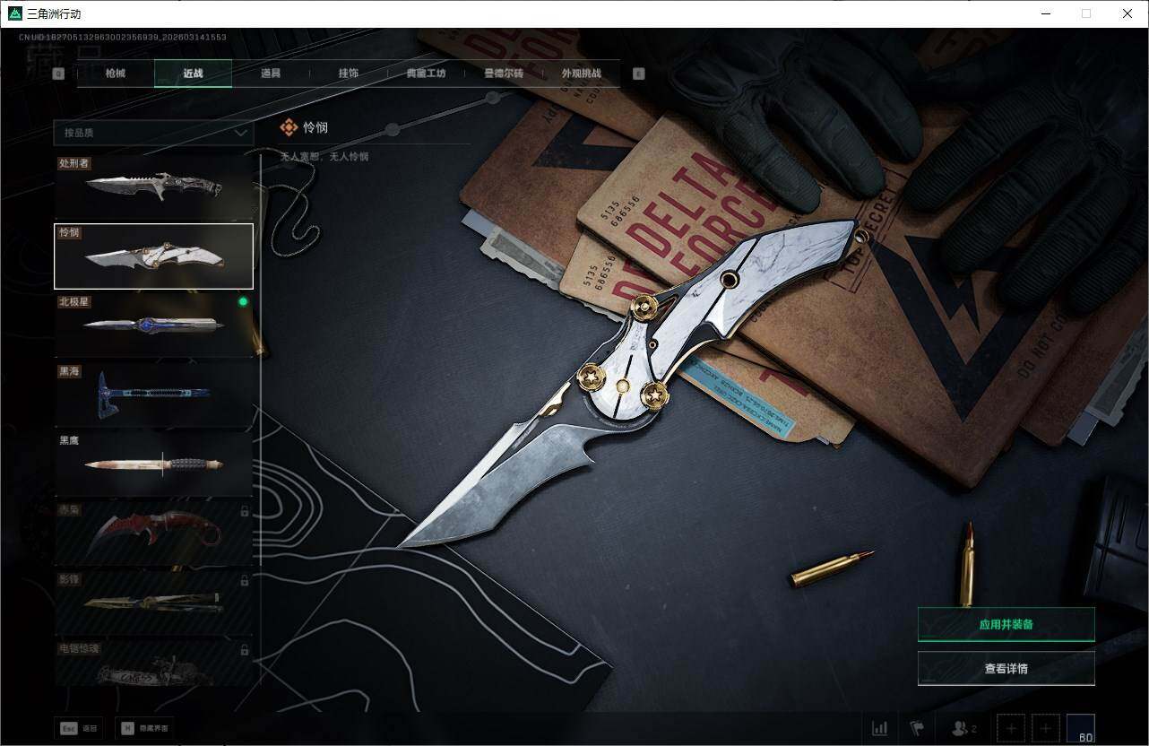Click the lock icon on 电锯惊魂 skin
Screen dimensions: 1149x746
[x=245, y=648]
